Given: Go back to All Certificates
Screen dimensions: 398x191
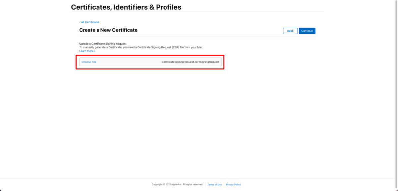Looking at the screenshot, I should 89,22.
